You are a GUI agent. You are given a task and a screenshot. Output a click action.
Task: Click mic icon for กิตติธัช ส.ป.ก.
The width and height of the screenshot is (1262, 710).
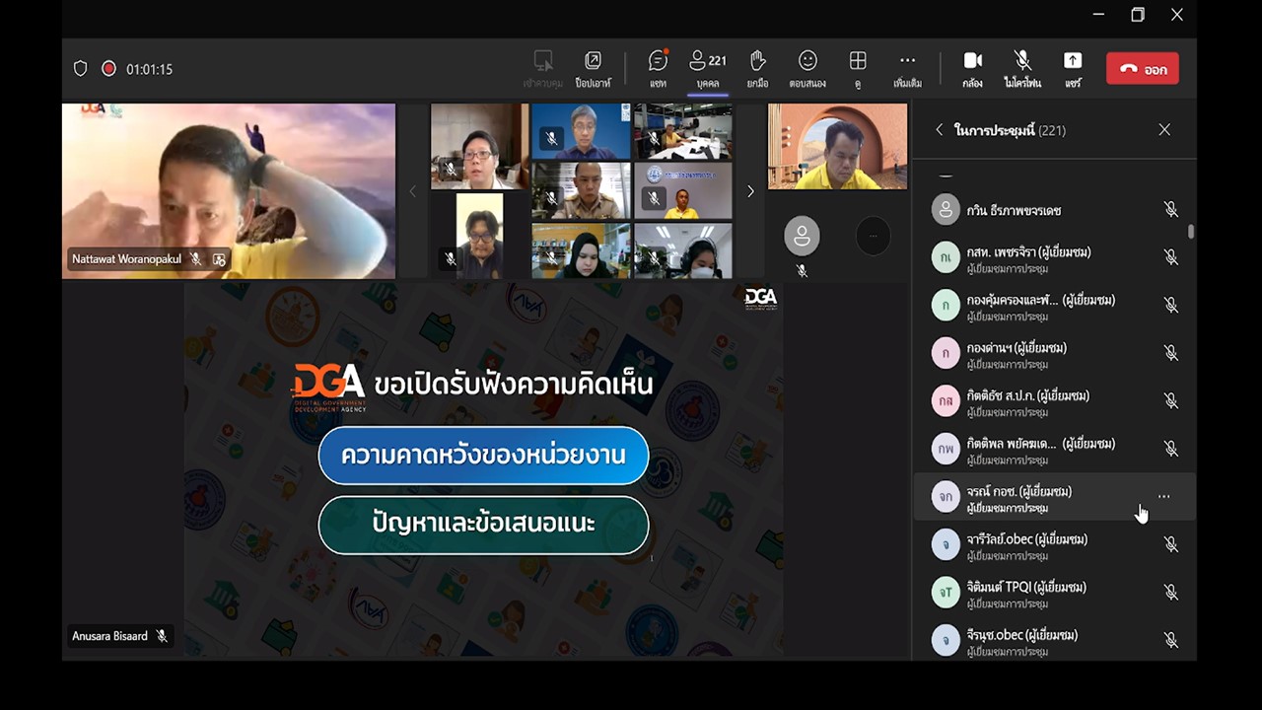1170,400
